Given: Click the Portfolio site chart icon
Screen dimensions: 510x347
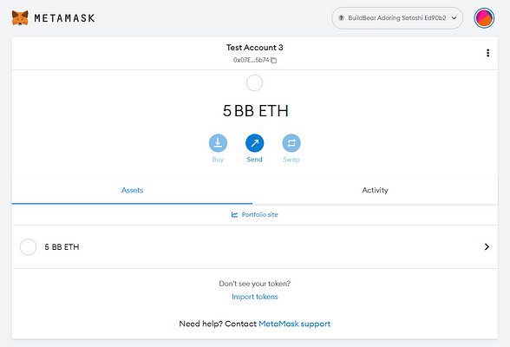Looking at the screenshot, I should pyautogui.click(x=234, y=214).
